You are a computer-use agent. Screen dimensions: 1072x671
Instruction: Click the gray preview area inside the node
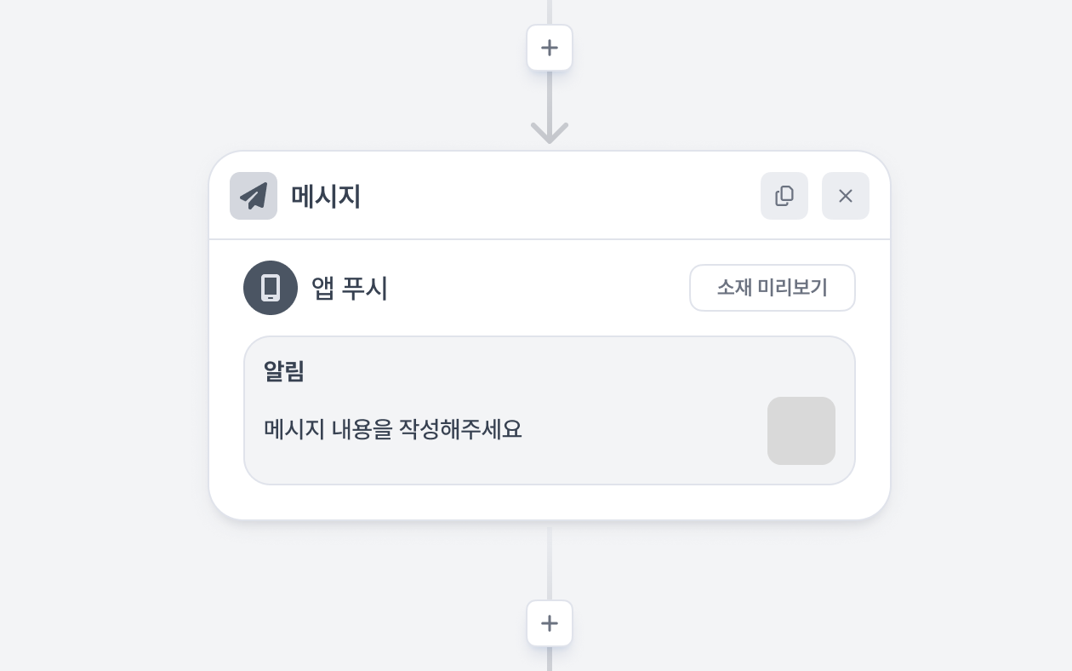(550, 410)
